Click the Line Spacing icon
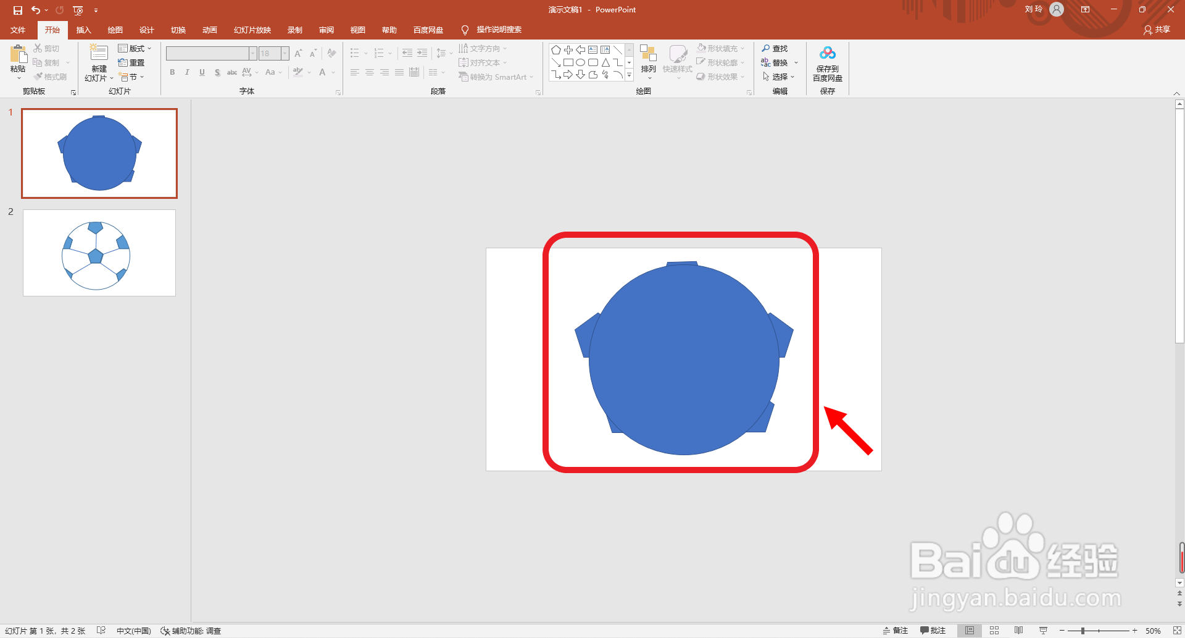The height and width of the screenshot is (638, 1185). [441, 53]
